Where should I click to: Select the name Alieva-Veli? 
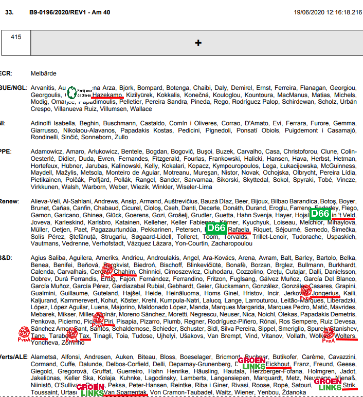[45, 201]
